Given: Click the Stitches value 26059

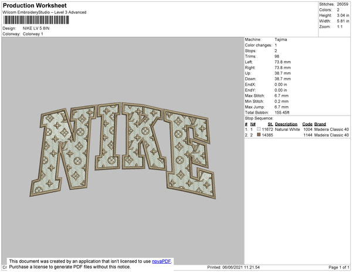Looking at the screenshot, I should point(343,4).
